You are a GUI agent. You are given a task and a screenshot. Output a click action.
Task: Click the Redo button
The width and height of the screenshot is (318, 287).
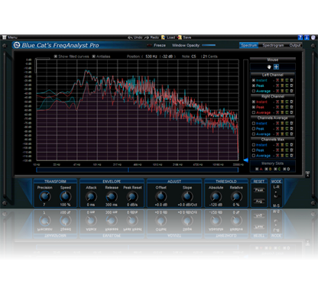coord(151,37)
